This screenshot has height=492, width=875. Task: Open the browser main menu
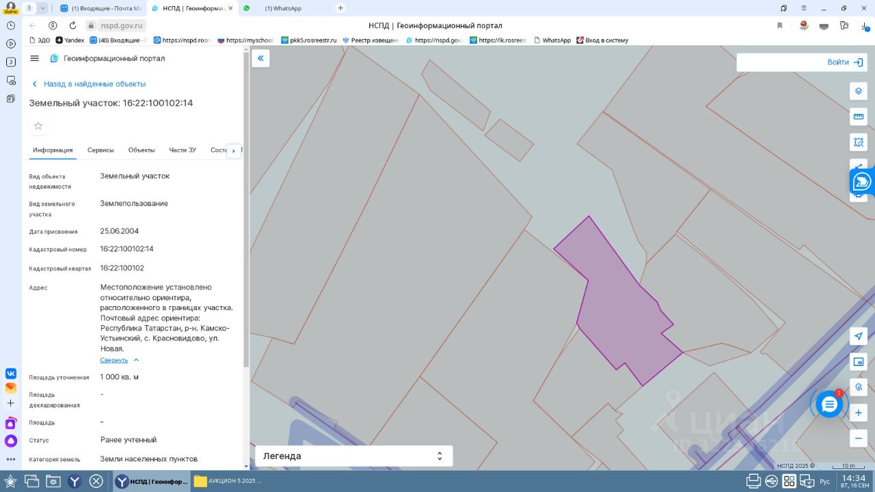click(803, 8)
